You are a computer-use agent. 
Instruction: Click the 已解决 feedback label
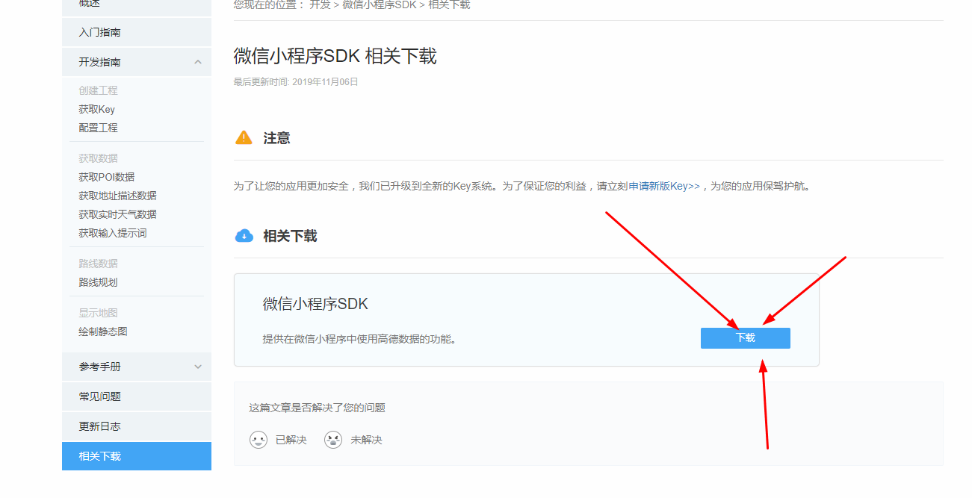tap(291, 440)
